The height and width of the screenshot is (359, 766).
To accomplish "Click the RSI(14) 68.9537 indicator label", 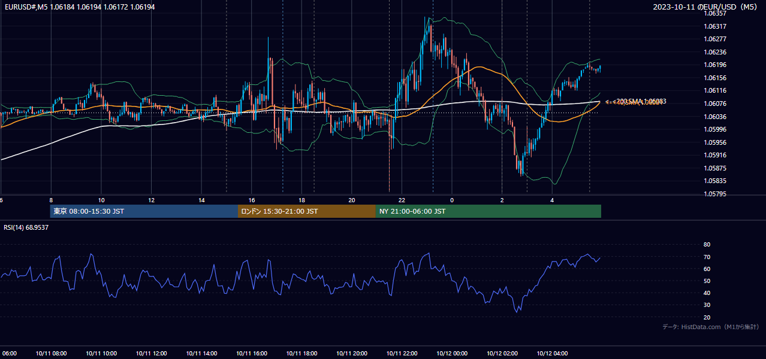I will [26, 227].
